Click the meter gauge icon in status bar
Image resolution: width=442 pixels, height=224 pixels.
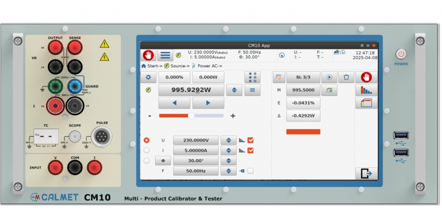(x=282, y=55)
